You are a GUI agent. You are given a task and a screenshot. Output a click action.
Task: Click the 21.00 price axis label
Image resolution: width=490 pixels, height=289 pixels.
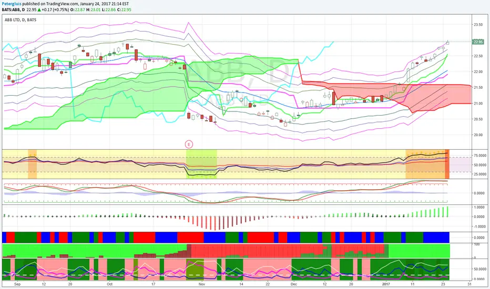point(478,104)
